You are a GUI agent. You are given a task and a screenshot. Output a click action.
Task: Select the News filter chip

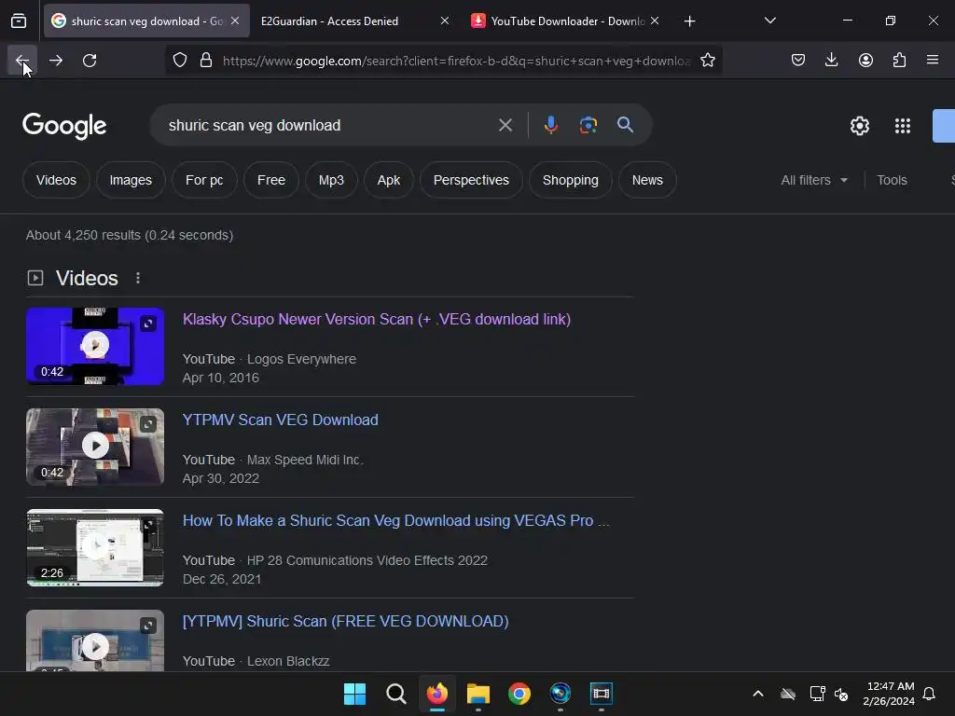[647, 180]
